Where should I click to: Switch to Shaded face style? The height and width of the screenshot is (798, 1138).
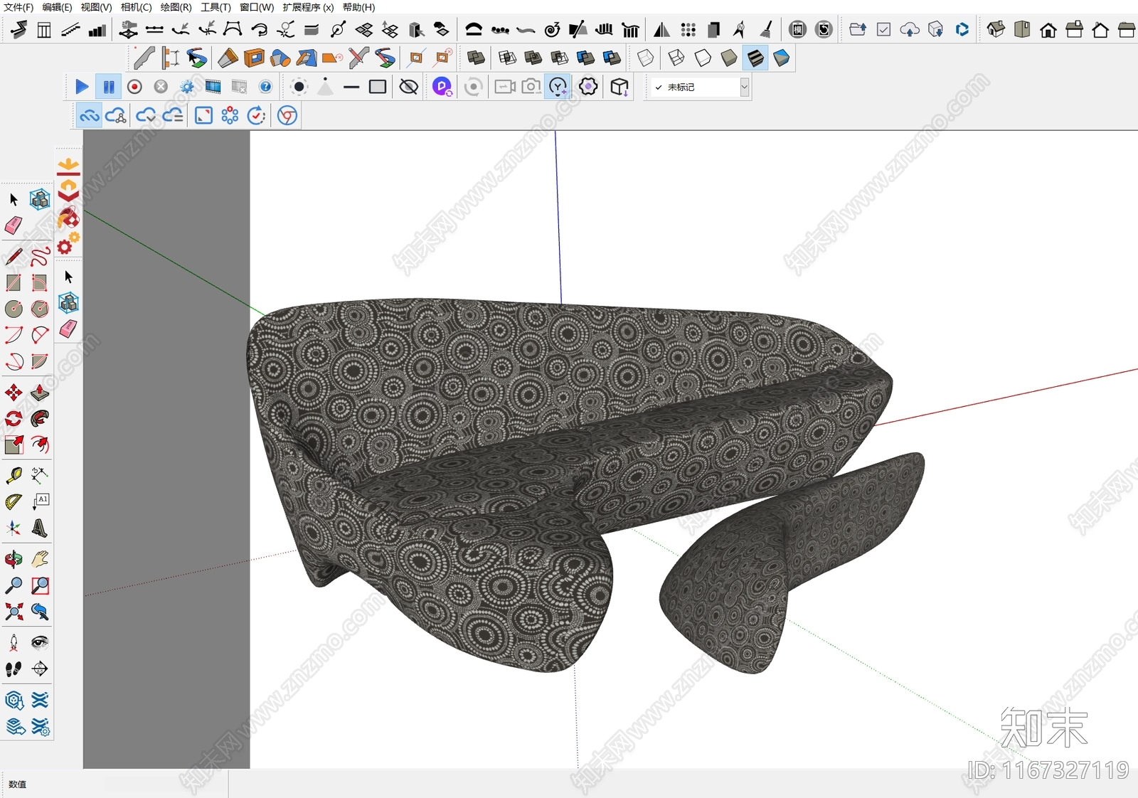click(729, 58)
